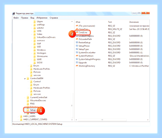This screenshot has width=162, height=138.
Task: Click values pane scroll left arrow
Action: [76, 120]
